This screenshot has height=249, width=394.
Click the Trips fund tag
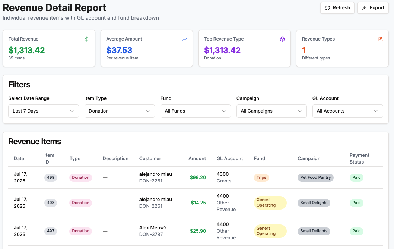point(261,178)
